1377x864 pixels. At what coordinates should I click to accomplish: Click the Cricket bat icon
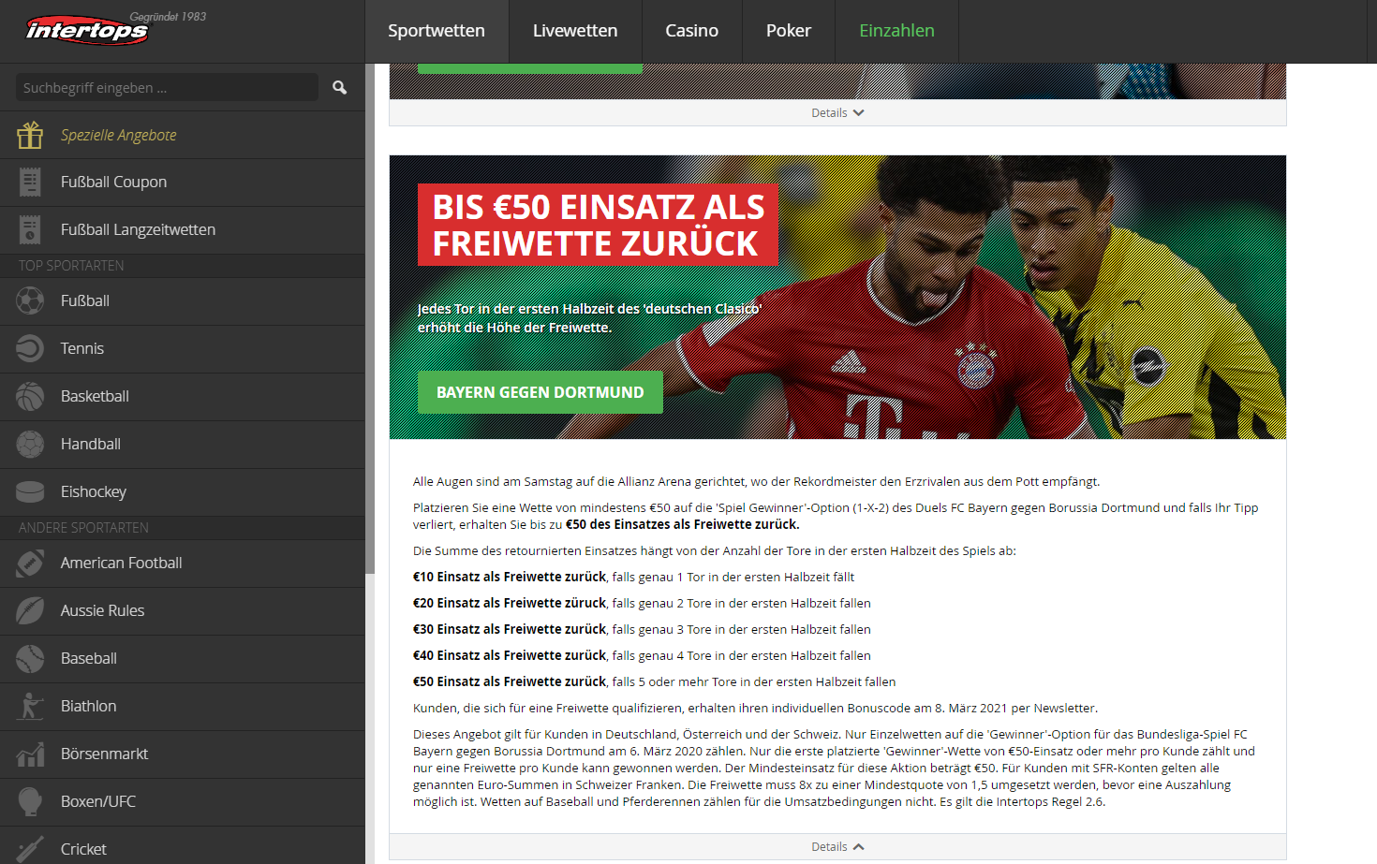pos(30,849)
